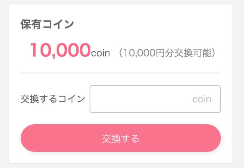
Task: Click the コイン part of the card heading
Action: click(60, 25)
